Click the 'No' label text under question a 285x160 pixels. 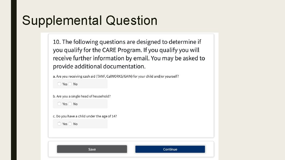pos(75,84)
